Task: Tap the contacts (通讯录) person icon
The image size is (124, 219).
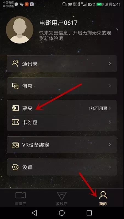Action: 15,64
